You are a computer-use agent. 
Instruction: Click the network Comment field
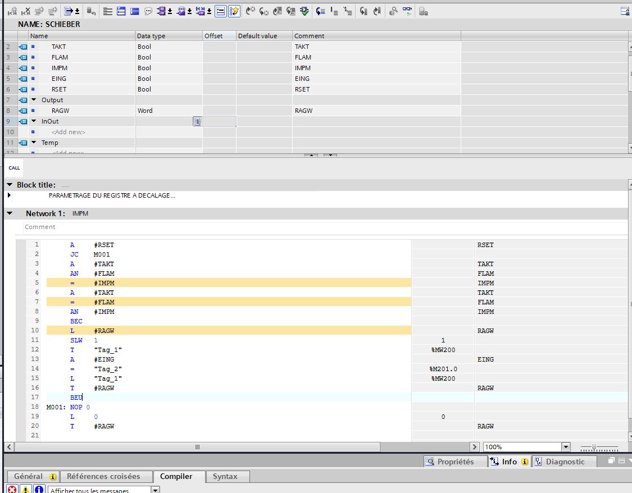[x=40, y=227]
